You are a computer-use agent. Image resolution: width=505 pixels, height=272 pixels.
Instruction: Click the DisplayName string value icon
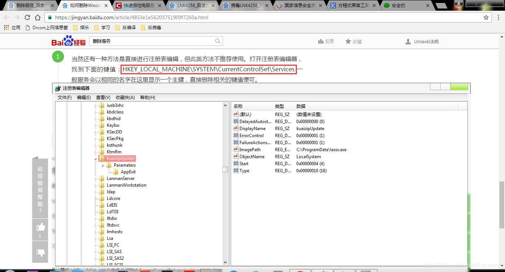point(236,128)
